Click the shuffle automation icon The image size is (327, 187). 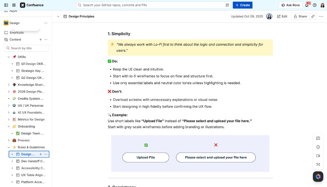[318, 164]
